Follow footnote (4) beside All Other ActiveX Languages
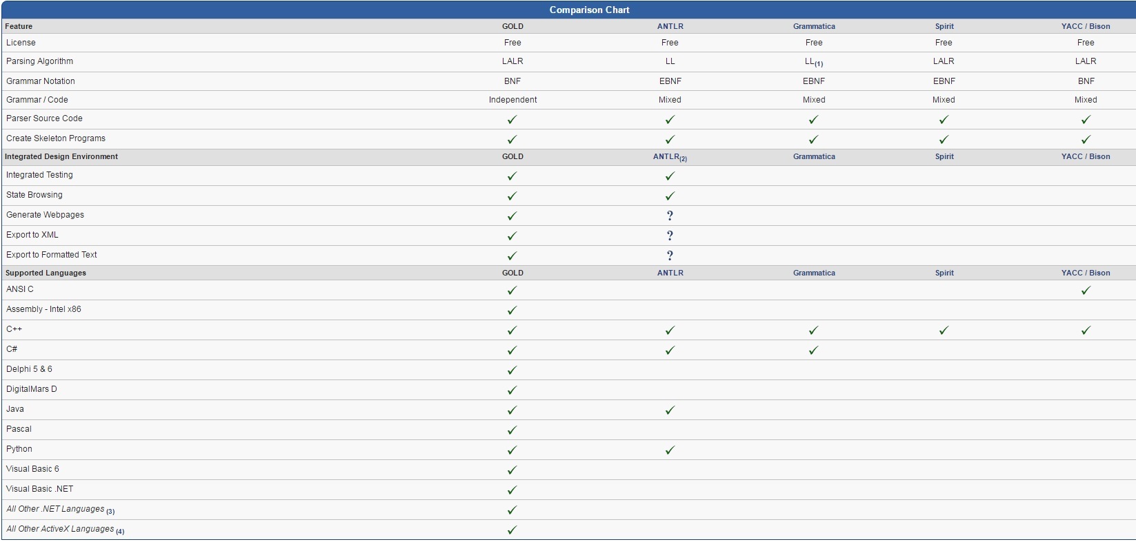 pos(121,531)
